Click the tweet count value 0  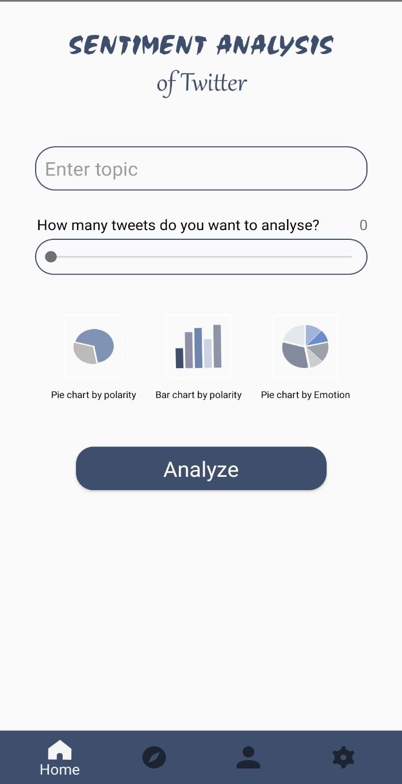click(x=363, y=225)
